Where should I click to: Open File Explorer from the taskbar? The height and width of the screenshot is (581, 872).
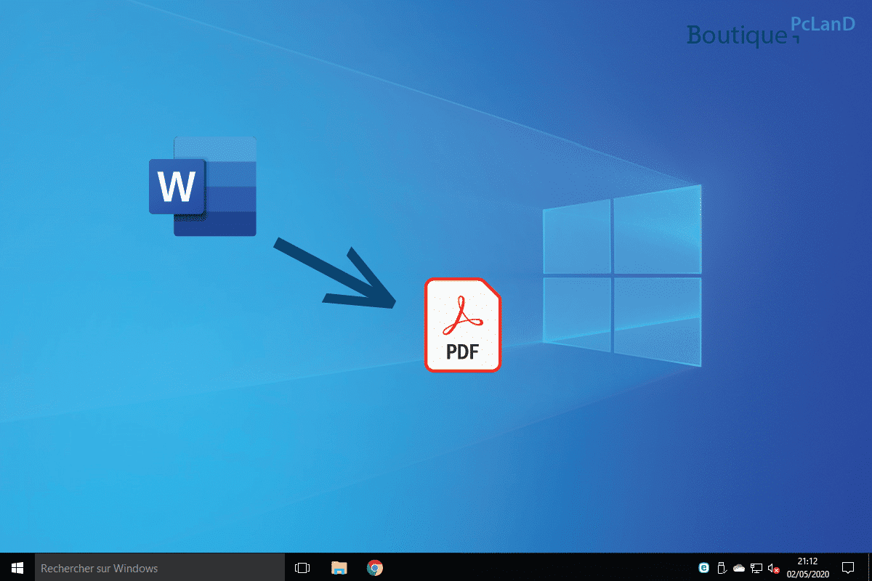click(339, 567)
